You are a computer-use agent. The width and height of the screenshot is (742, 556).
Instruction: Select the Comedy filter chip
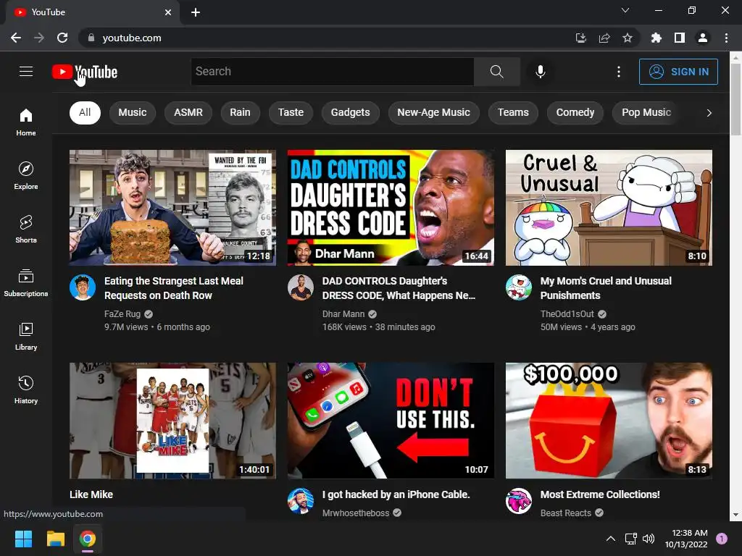(575, 112)
